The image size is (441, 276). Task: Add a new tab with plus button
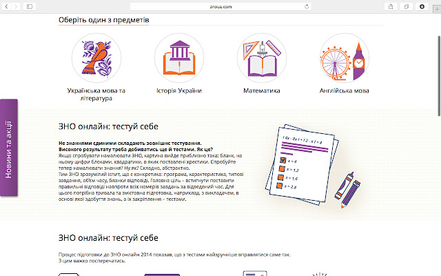pos(437,9)
